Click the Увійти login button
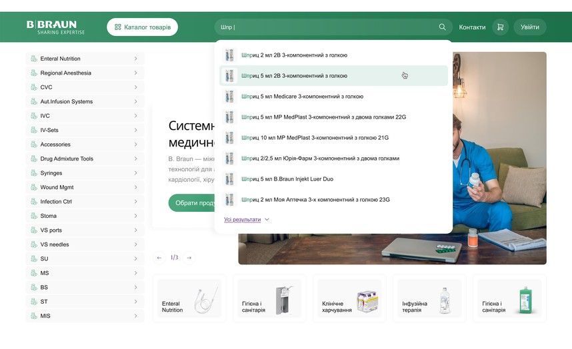This screenshot has height=349, width=572. pyautogui.click(x=530, y=27)
